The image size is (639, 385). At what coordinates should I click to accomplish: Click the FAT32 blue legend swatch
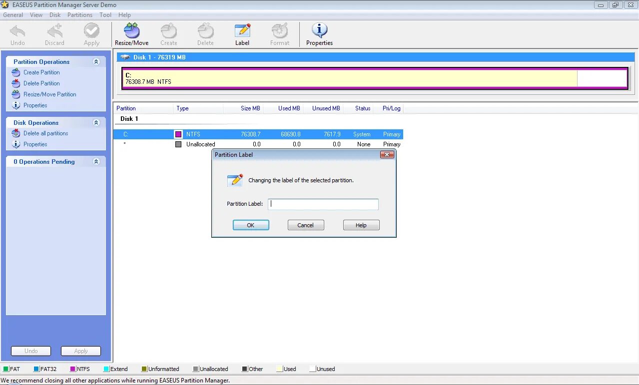[36, 369]
